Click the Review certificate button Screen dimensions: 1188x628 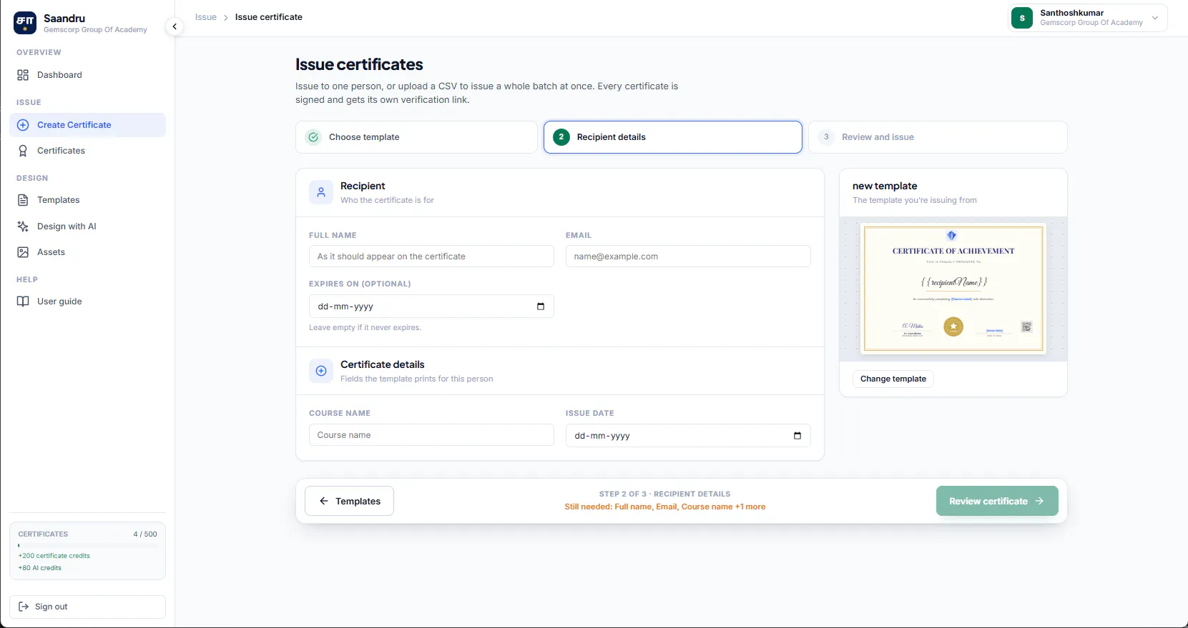[x=997, y=501]
